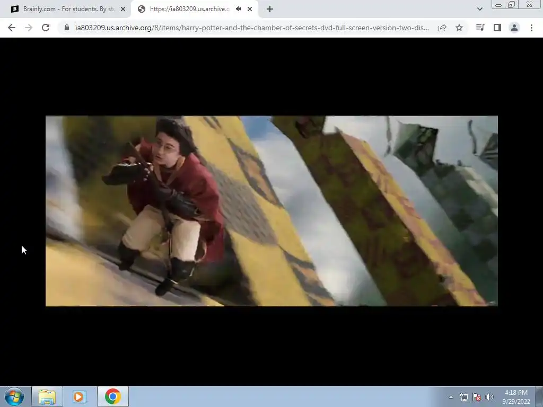Share this page using share icon

[442, 28]
